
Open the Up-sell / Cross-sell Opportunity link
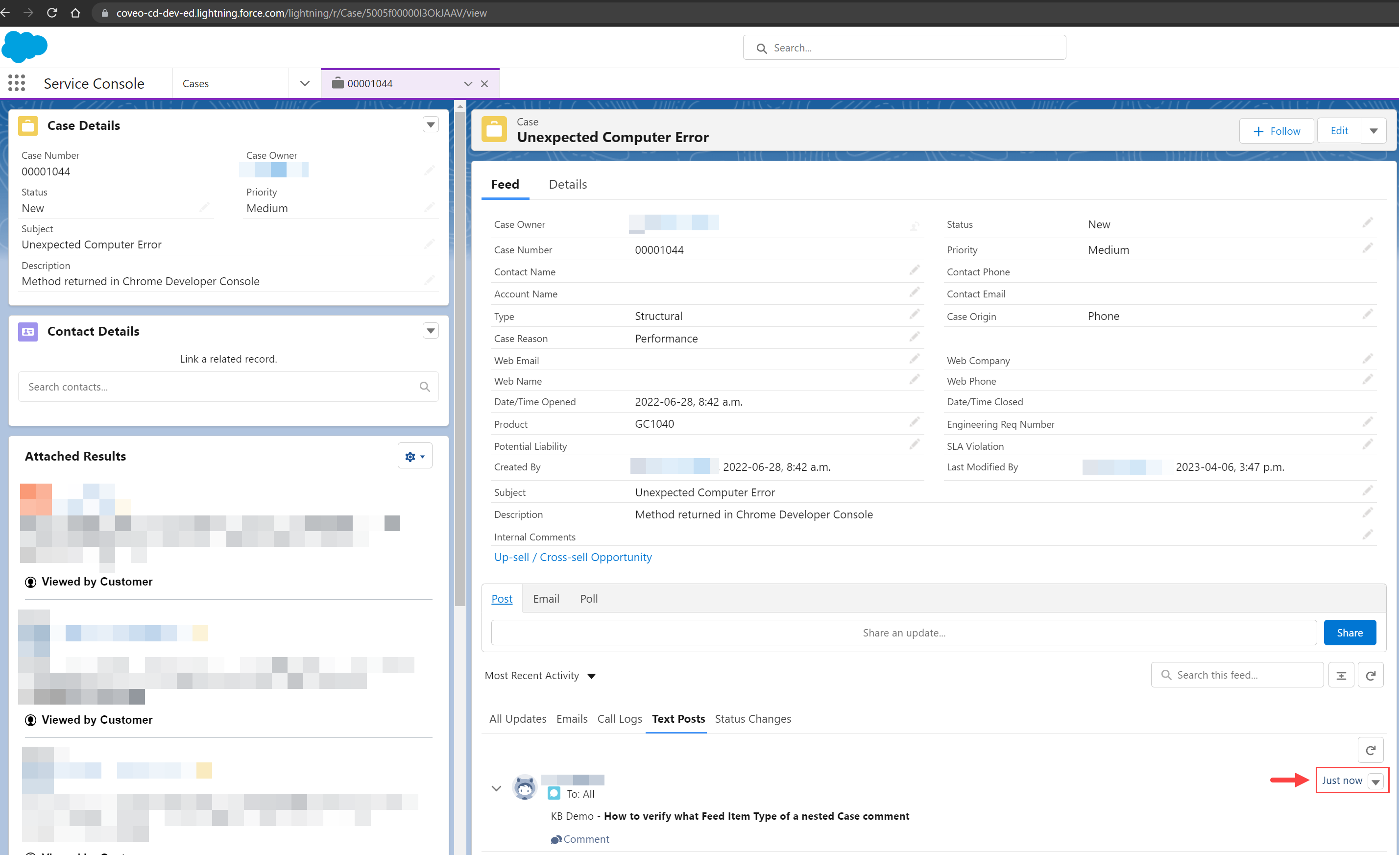tap(572, 557)
